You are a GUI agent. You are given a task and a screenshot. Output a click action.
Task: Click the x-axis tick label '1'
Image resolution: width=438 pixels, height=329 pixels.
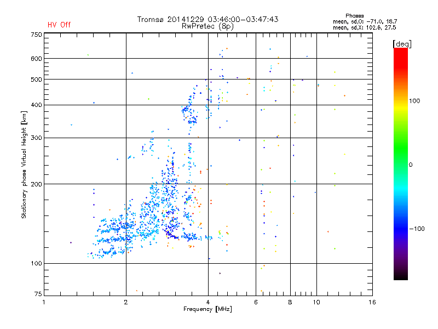[44, 302]
